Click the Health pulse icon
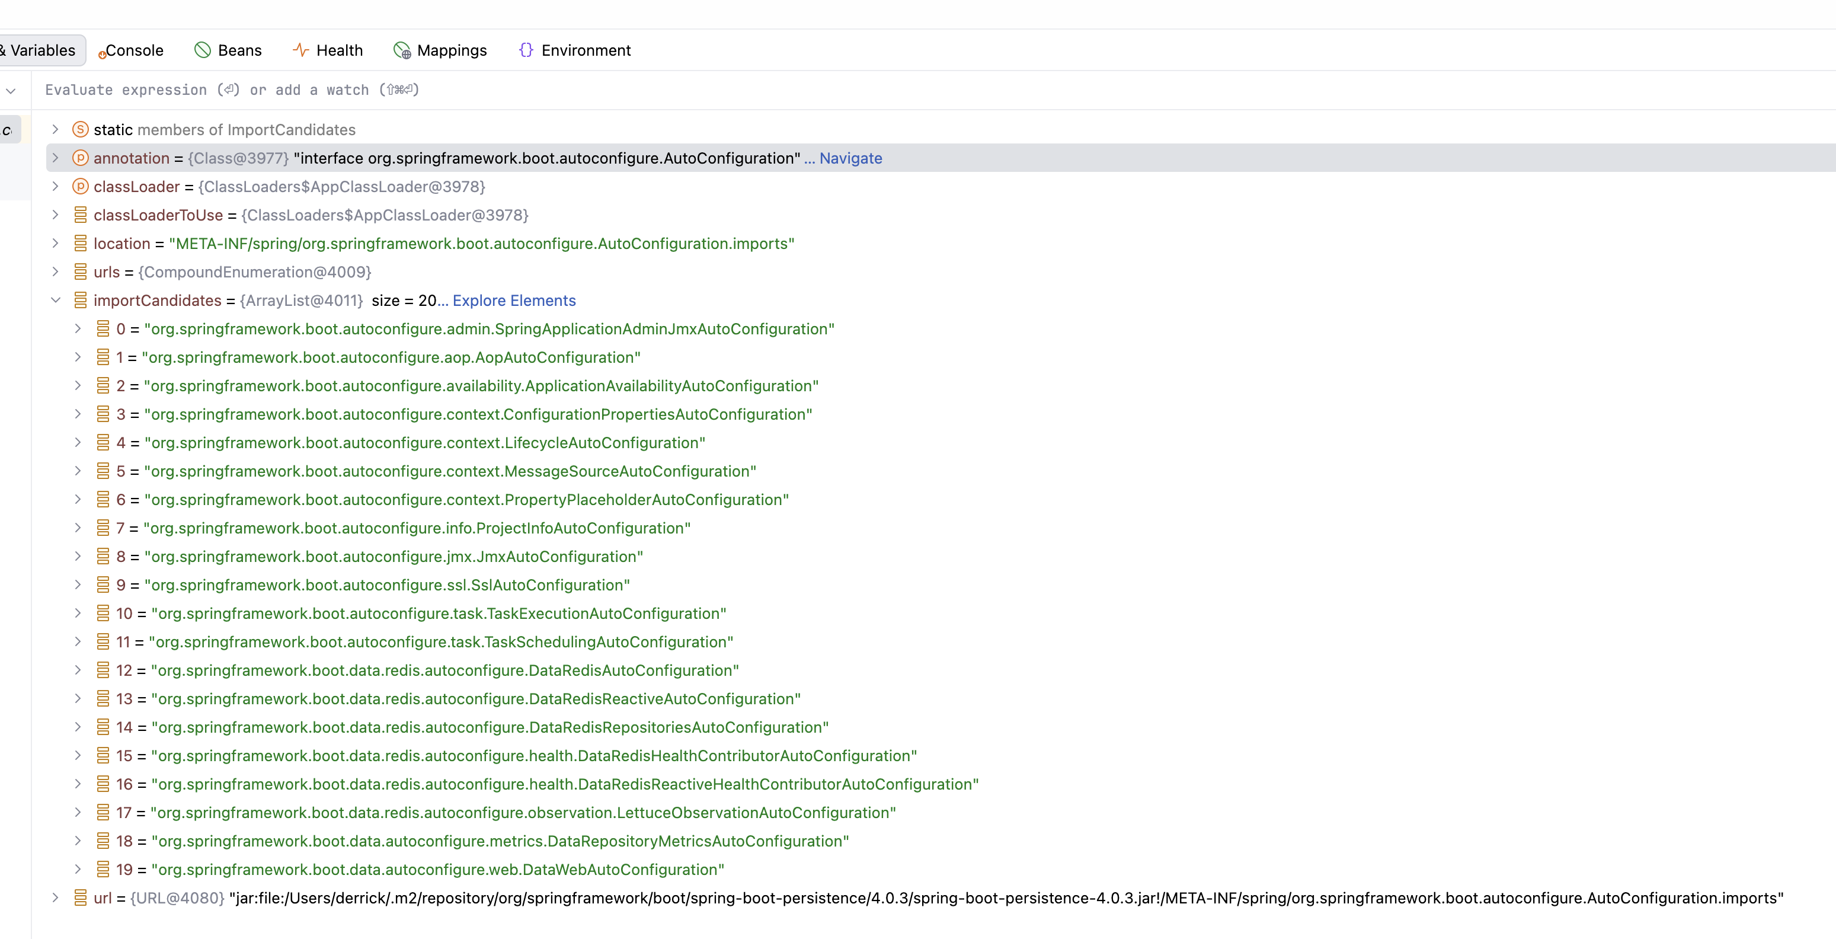This screenshot has height=939, width=1836. pyautogui.click(x=300, y=50)
